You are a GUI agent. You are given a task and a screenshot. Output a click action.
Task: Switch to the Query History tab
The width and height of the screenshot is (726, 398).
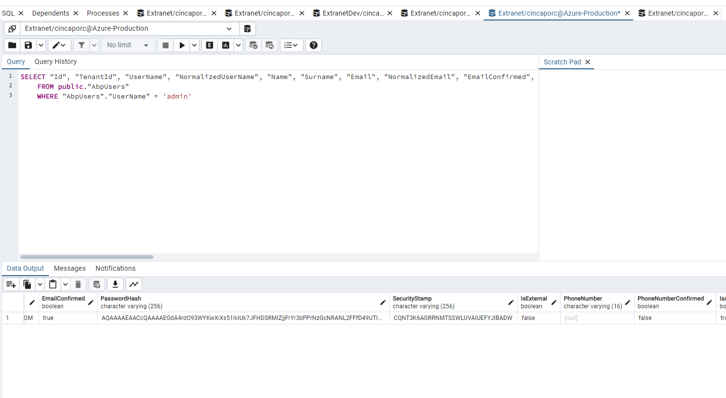pyautogui.click(x=56, y=61)
